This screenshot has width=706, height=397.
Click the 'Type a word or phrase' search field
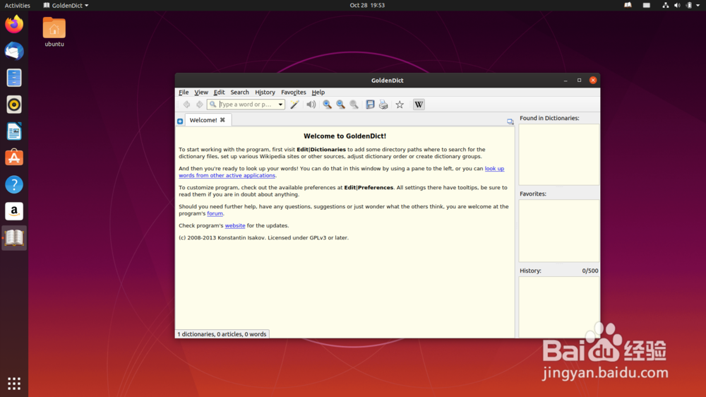click(246, 105)
